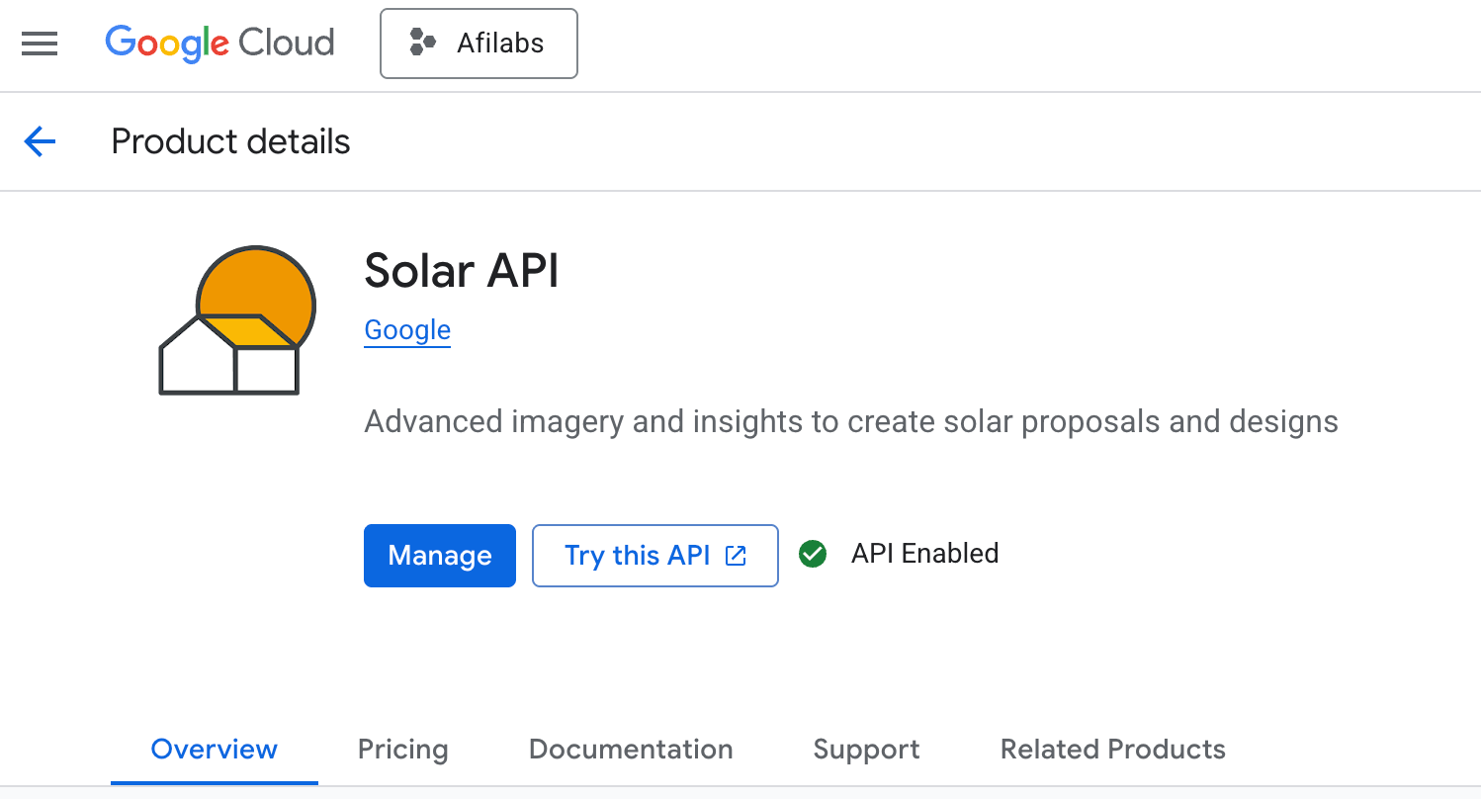Click the multicolor Google 'G' in the header logo
This screenshot has width=1481, height=799.
point(119,43)
